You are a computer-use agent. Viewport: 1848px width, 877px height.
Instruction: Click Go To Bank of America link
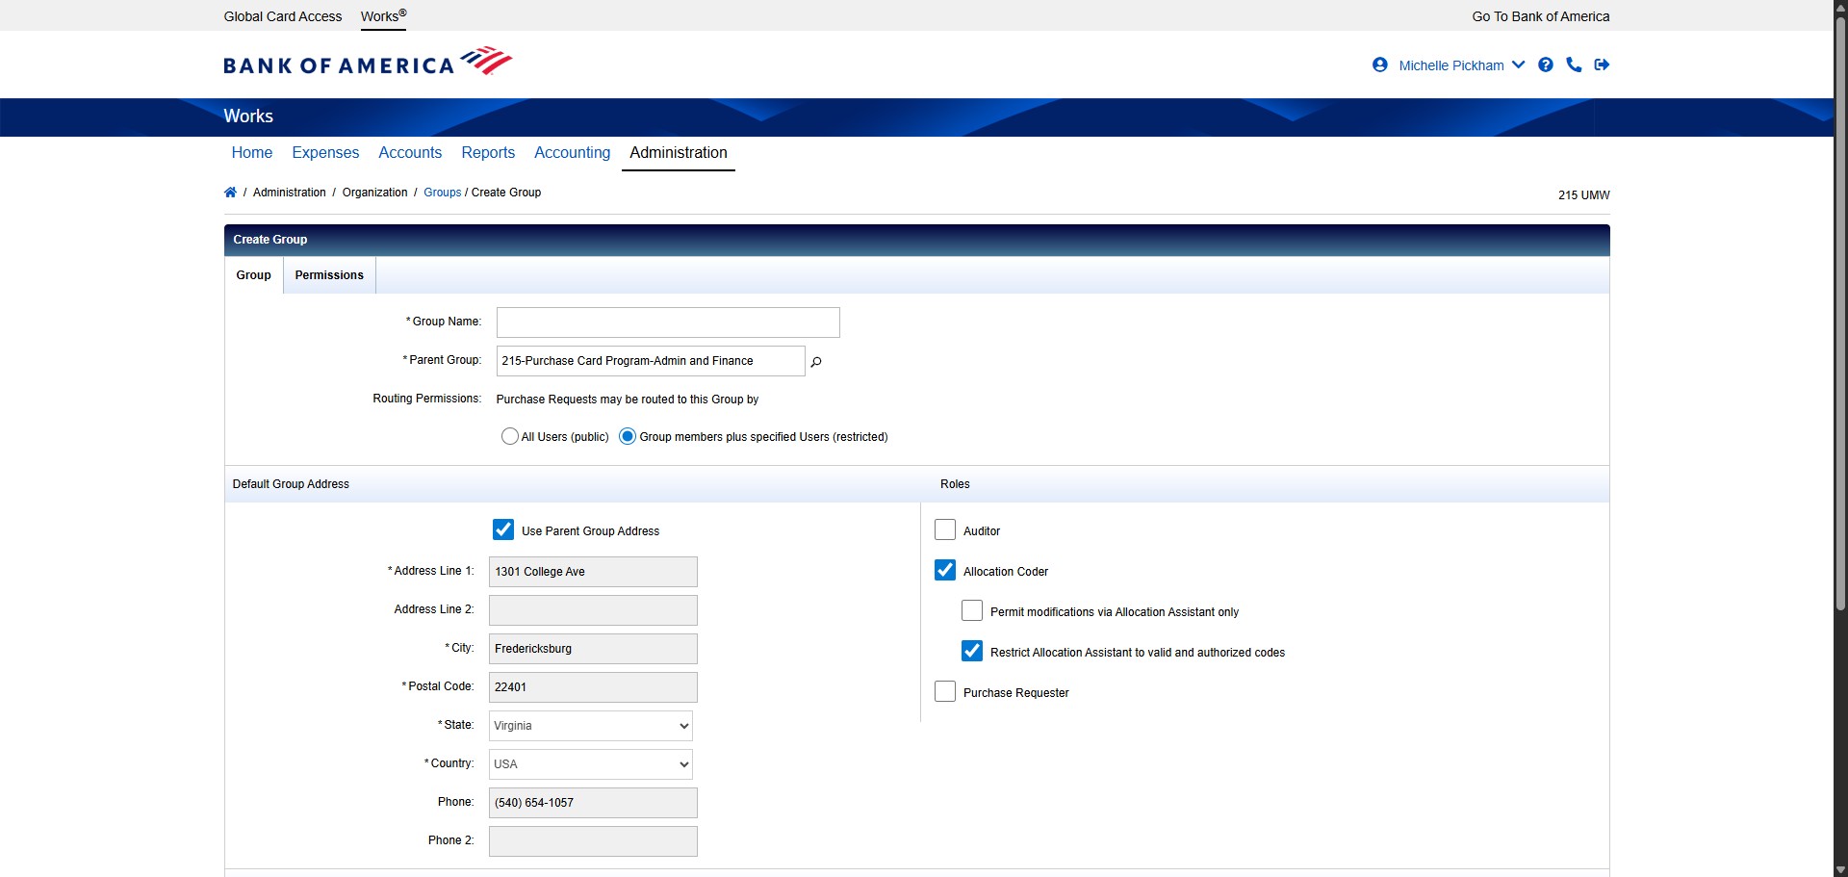tap(1540, 16)
